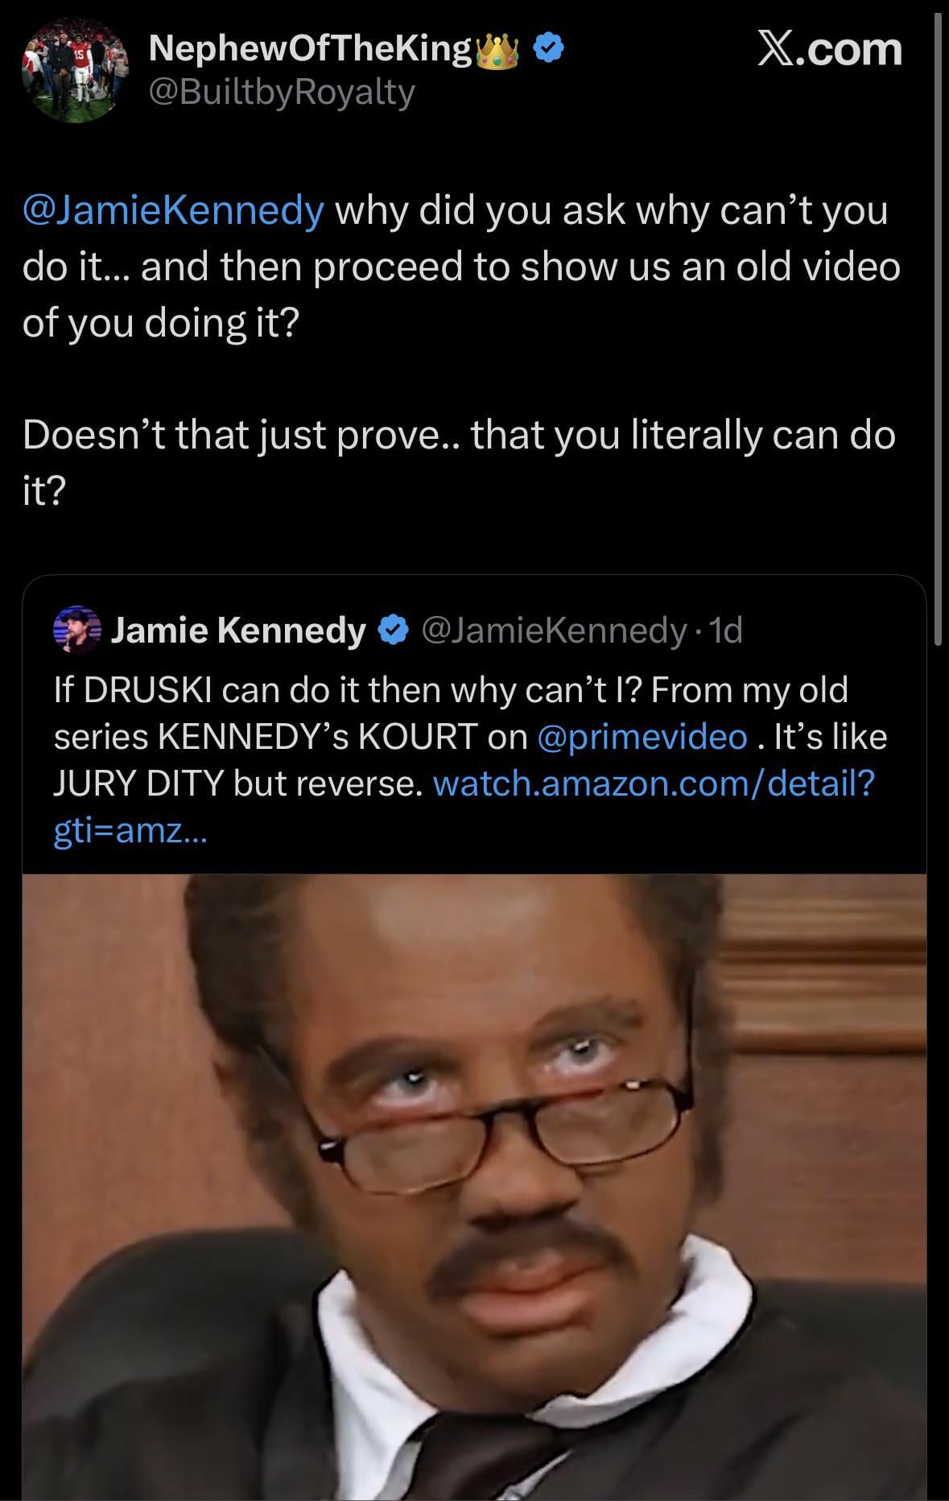This screenshot has height=1501, width=949.
Task: Play the judge video thumbnail
Action: 474,1184
